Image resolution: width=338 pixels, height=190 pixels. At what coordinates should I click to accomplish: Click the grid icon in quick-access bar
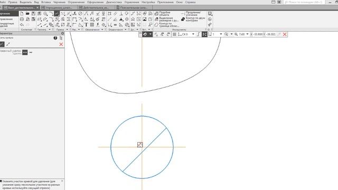click(x=174, y=34)
